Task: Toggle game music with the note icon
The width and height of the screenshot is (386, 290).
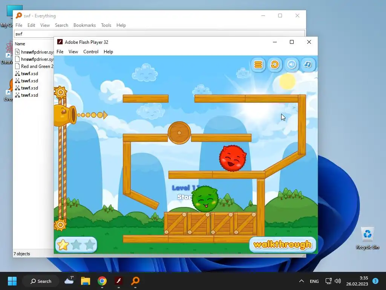Action: tap(308, 65)
